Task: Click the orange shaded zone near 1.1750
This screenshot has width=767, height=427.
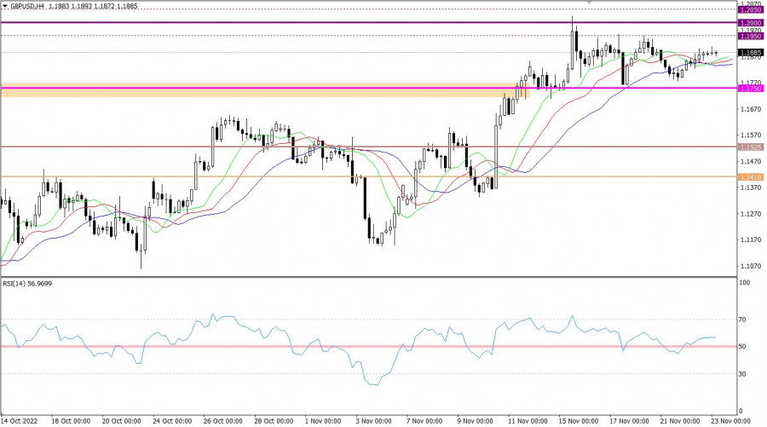Action: pos(256,89)
